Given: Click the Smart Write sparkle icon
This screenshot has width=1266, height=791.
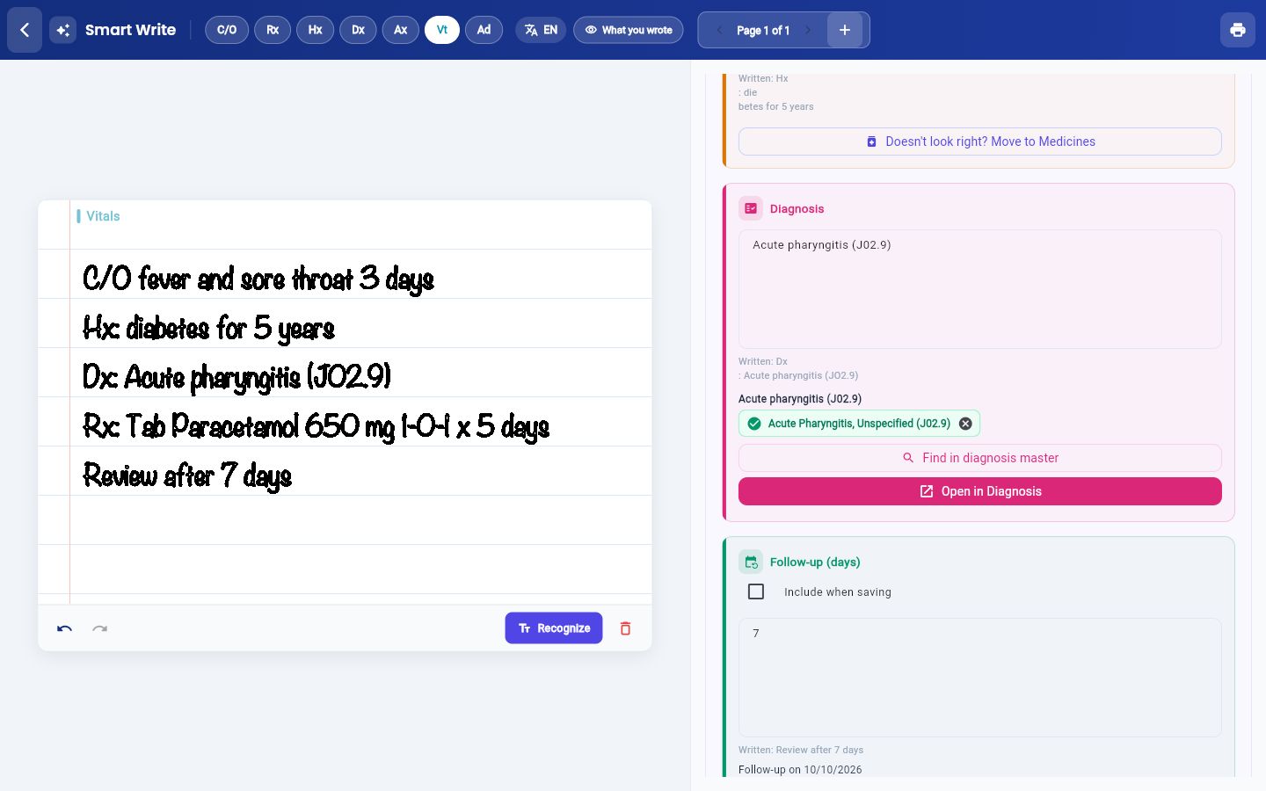Looking at the screenshot, I should (62, 30).
